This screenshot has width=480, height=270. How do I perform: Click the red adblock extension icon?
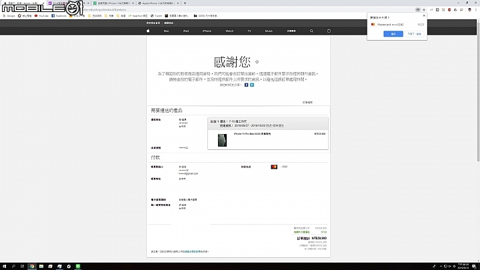coord(449,10)
